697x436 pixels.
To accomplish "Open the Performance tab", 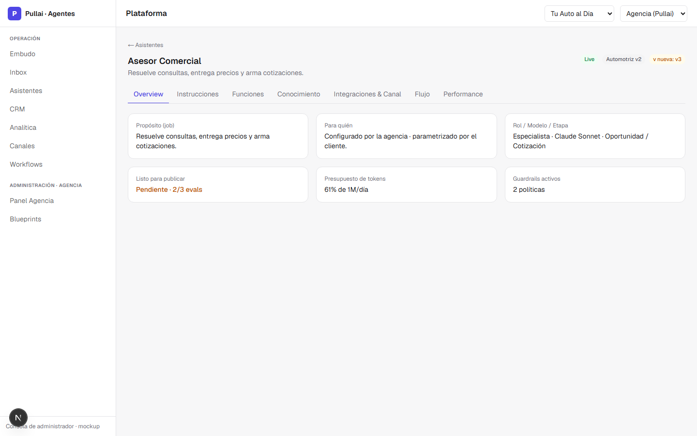I will tap(463, 94).
